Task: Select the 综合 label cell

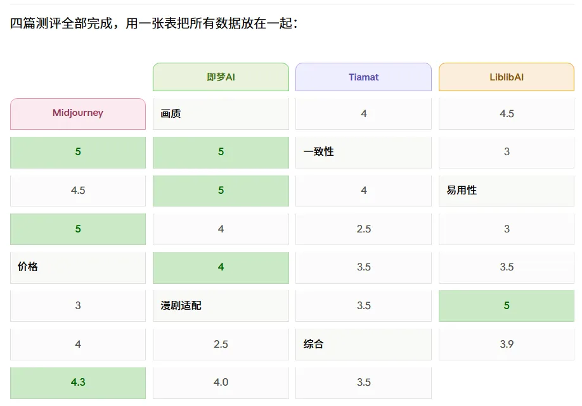Action: pyautogui.click(x=363, y=345)
